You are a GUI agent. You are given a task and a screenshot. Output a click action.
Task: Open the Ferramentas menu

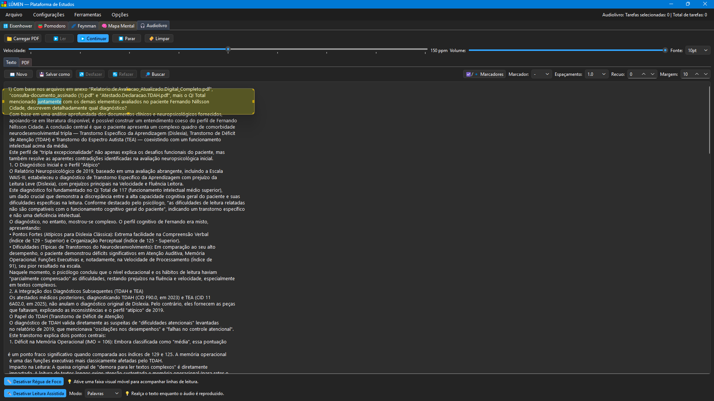coord(88,15)
